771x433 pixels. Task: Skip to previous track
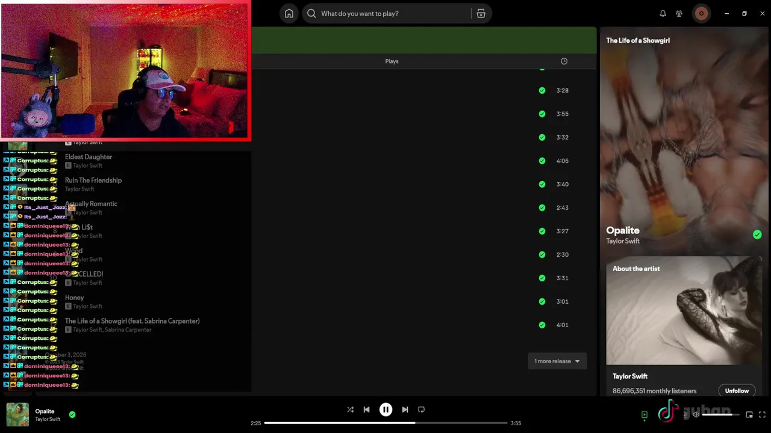click(x=366, y=410)
